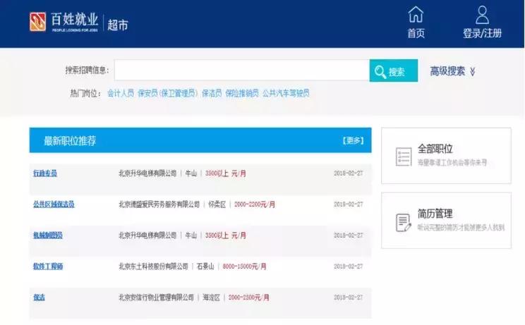Select hot position 公共汽车驾驶员
Viewport: 525px width, 325px height.
tap(286, 93)
